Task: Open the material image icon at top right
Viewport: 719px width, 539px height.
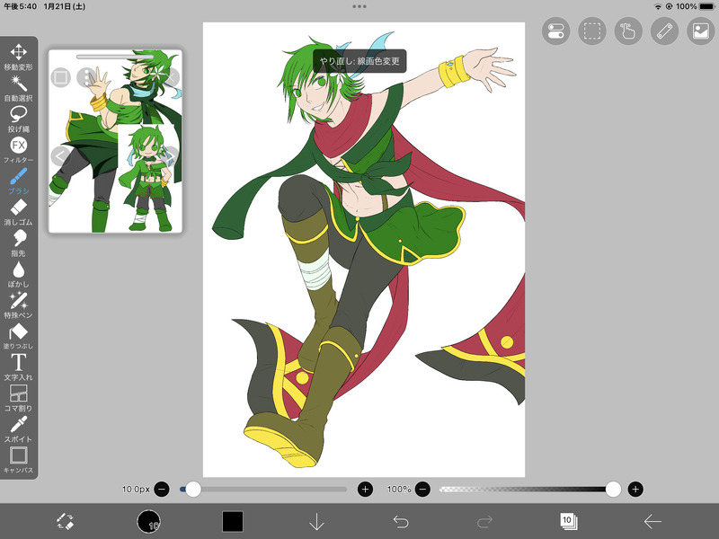Action: [x=701, y=31]
